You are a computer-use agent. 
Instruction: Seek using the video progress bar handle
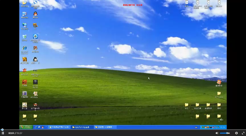point(2,129)
